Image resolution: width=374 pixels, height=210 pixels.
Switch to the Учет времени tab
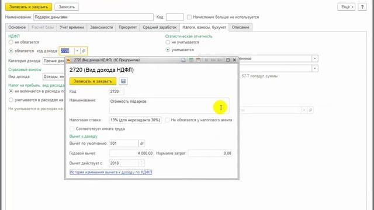[72, 27]
